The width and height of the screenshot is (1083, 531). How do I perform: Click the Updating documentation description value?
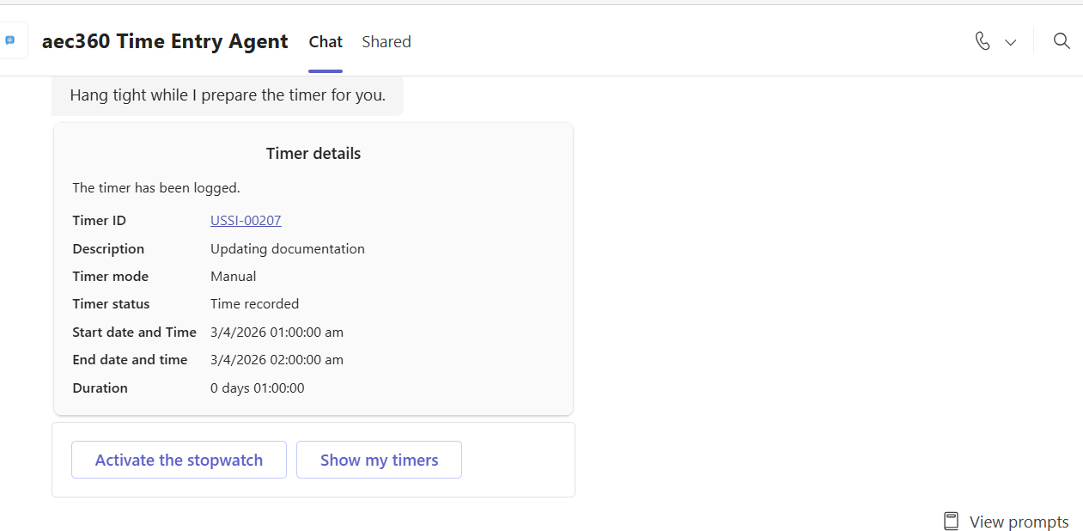pos(288,249)
